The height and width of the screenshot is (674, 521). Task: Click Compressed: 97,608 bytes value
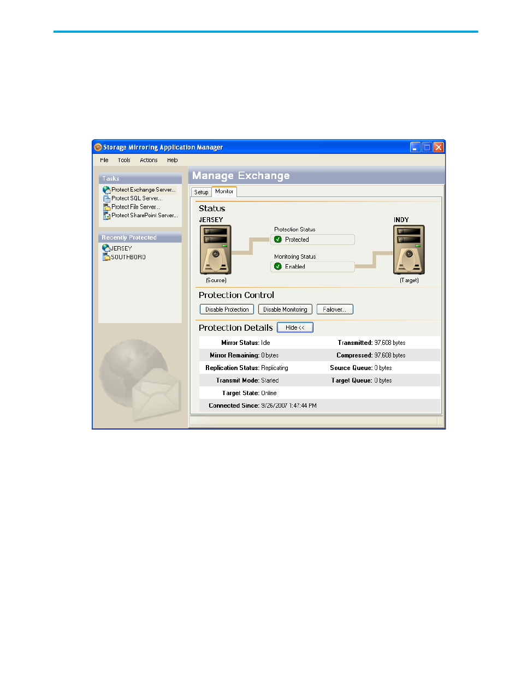coord(390,355)
